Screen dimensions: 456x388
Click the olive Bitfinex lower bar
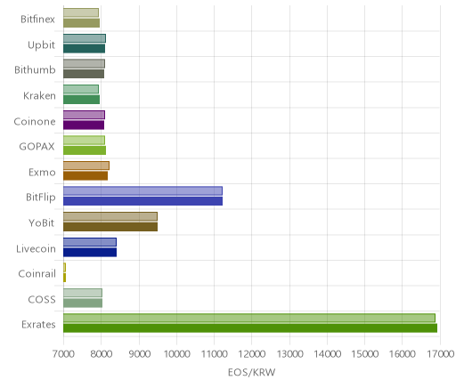pos(81,23)
